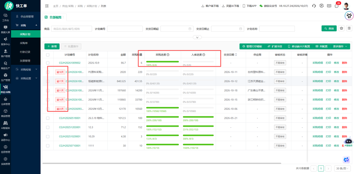
Task: Open AI智能体 in the left rail
Action: [6, 125]
